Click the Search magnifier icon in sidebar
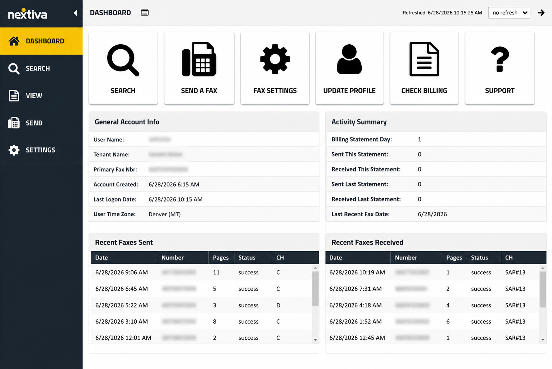The height and width of the screenshot is (369, 552). click(x=14, y=68)
